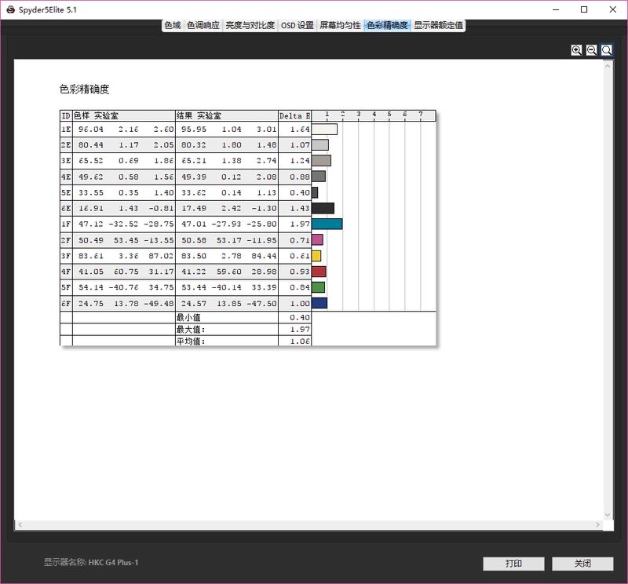Go to the OSD 设置 tab

tap(298, 25)
